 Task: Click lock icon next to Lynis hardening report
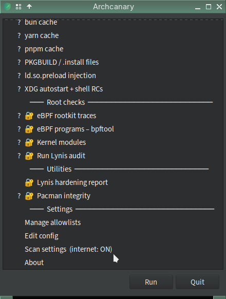click(x=29, y=182)
